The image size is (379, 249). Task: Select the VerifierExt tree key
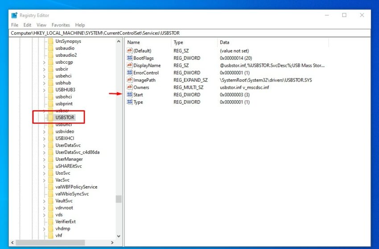(66, 221)
